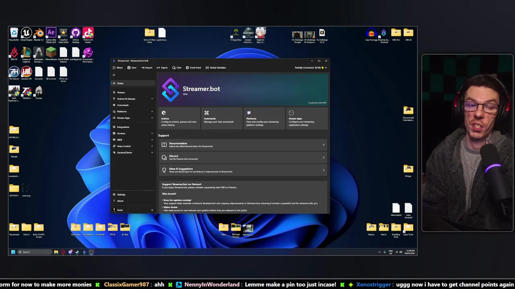515x289 pixels.
Task: Open the Platforms card with Twitch icon
Action: [x=264, y=118]
